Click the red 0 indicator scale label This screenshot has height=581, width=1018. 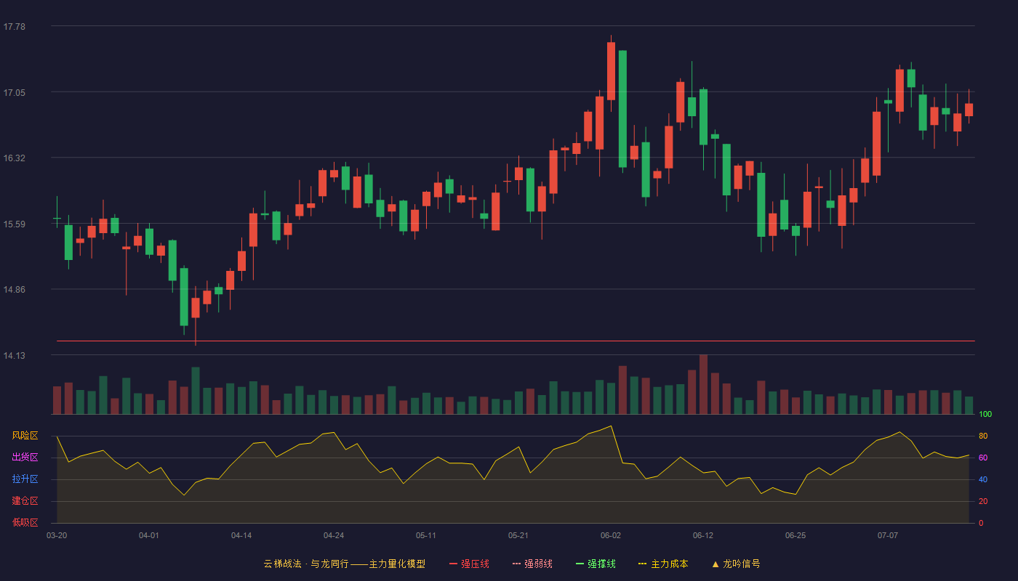(981, 523)
